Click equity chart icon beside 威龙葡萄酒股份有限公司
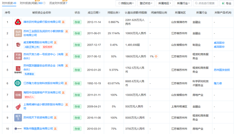236x134 pixels. (x=56, y=42)
